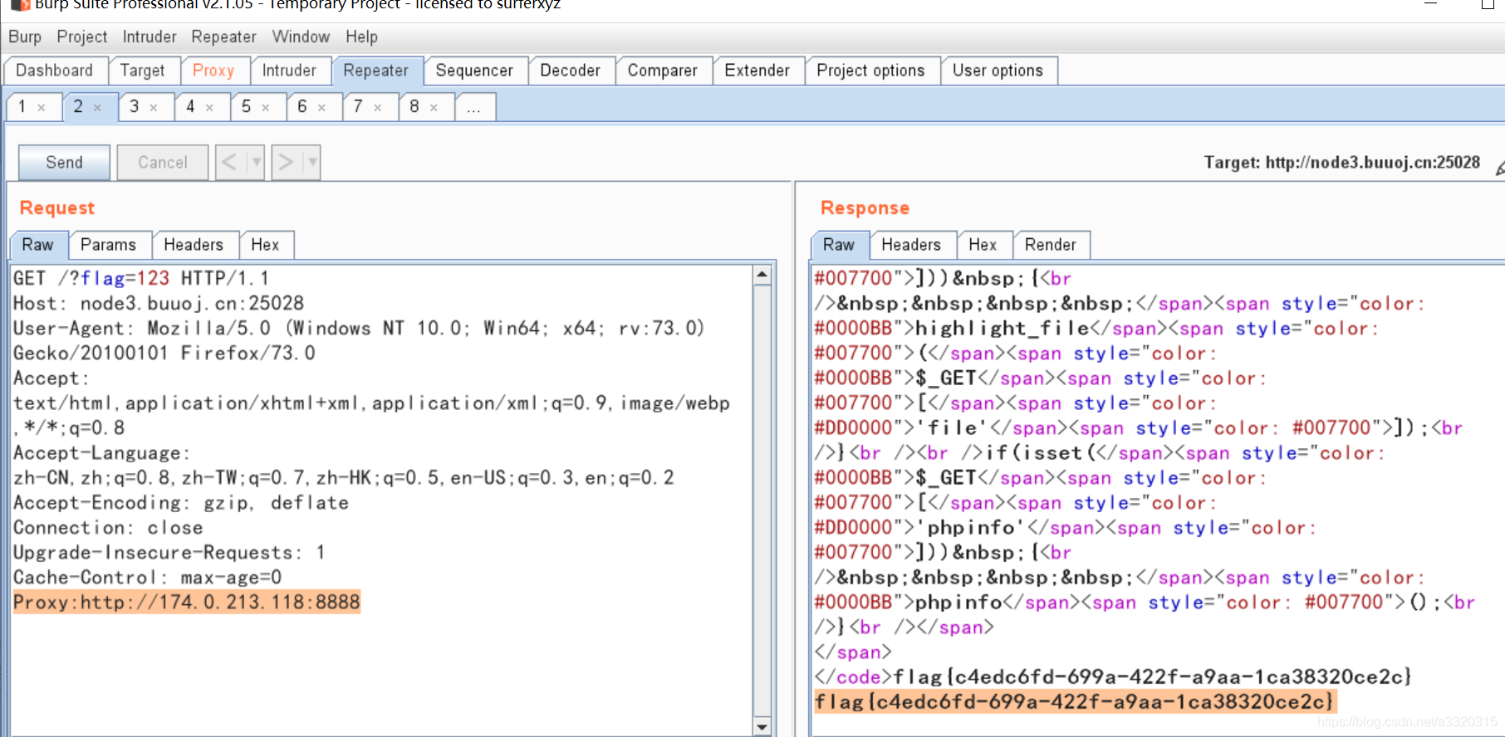Go forward to next request in history
Image resolution: width=1505 pixels, height=737 pixels.
286,162
